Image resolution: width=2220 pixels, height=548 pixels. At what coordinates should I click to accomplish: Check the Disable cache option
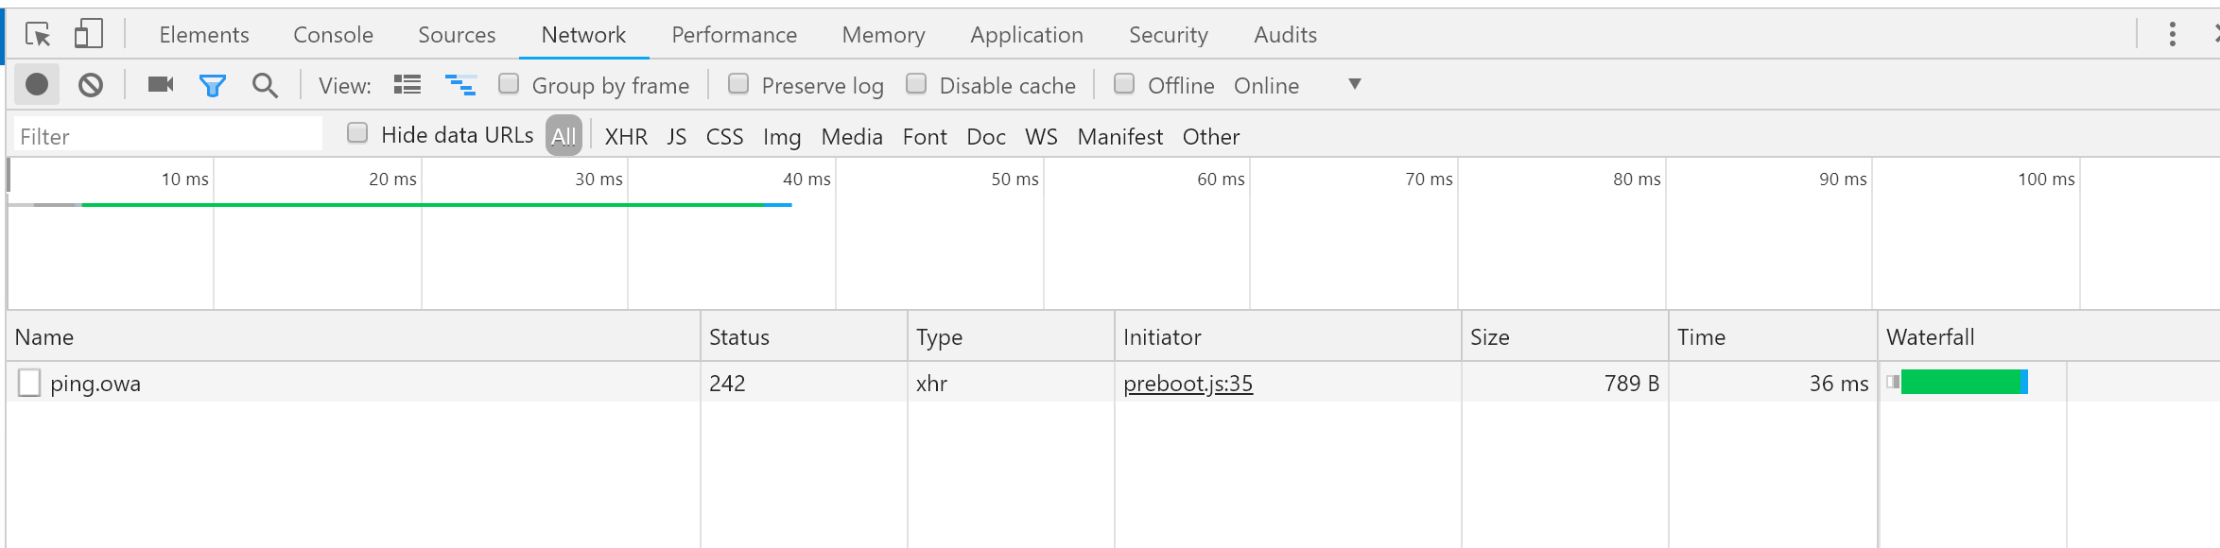pos(916,84)
